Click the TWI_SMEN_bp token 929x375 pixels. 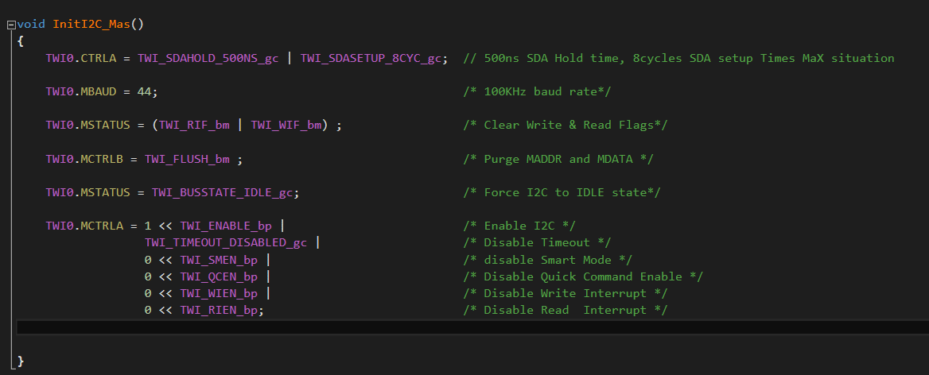pyautogui.click(x=219, y=260)
